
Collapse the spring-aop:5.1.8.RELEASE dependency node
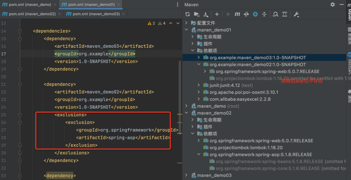[x=199, y=154]
